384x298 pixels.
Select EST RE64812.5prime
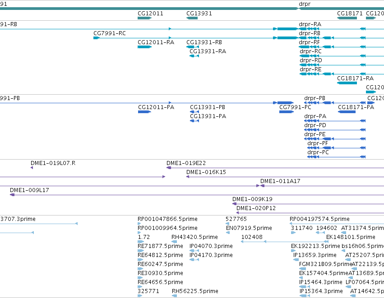pyautogui.click(x=140, y=260)
